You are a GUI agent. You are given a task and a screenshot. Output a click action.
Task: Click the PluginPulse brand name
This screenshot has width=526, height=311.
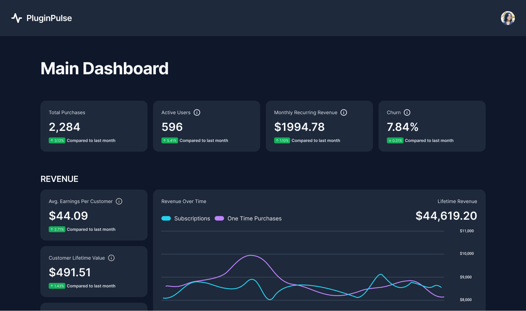pyautogui.click(x=49, y=18)
